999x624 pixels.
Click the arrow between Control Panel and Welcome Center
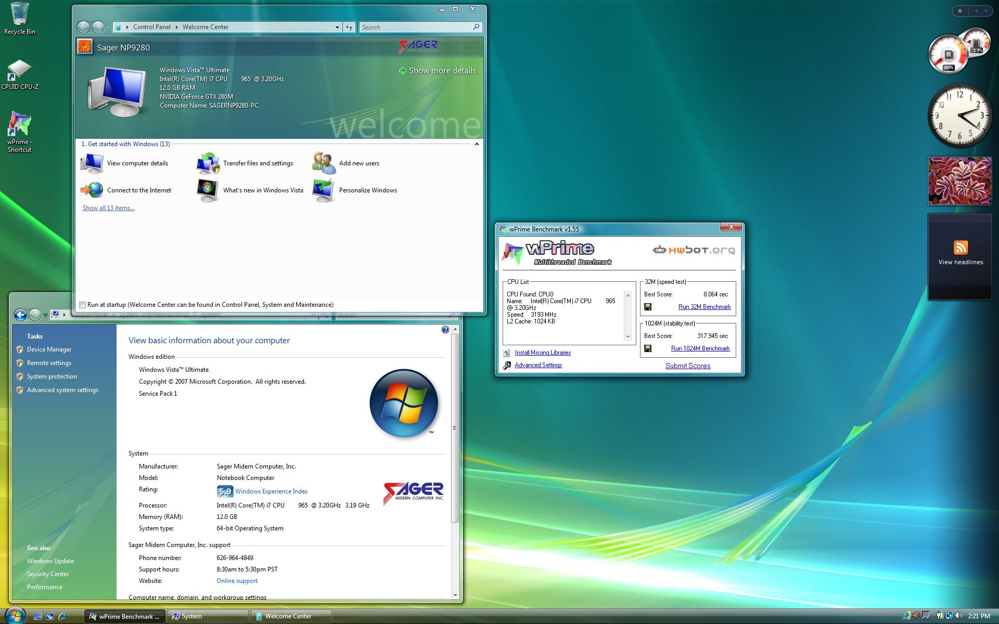pyautogui.click(x=176, y=27)
